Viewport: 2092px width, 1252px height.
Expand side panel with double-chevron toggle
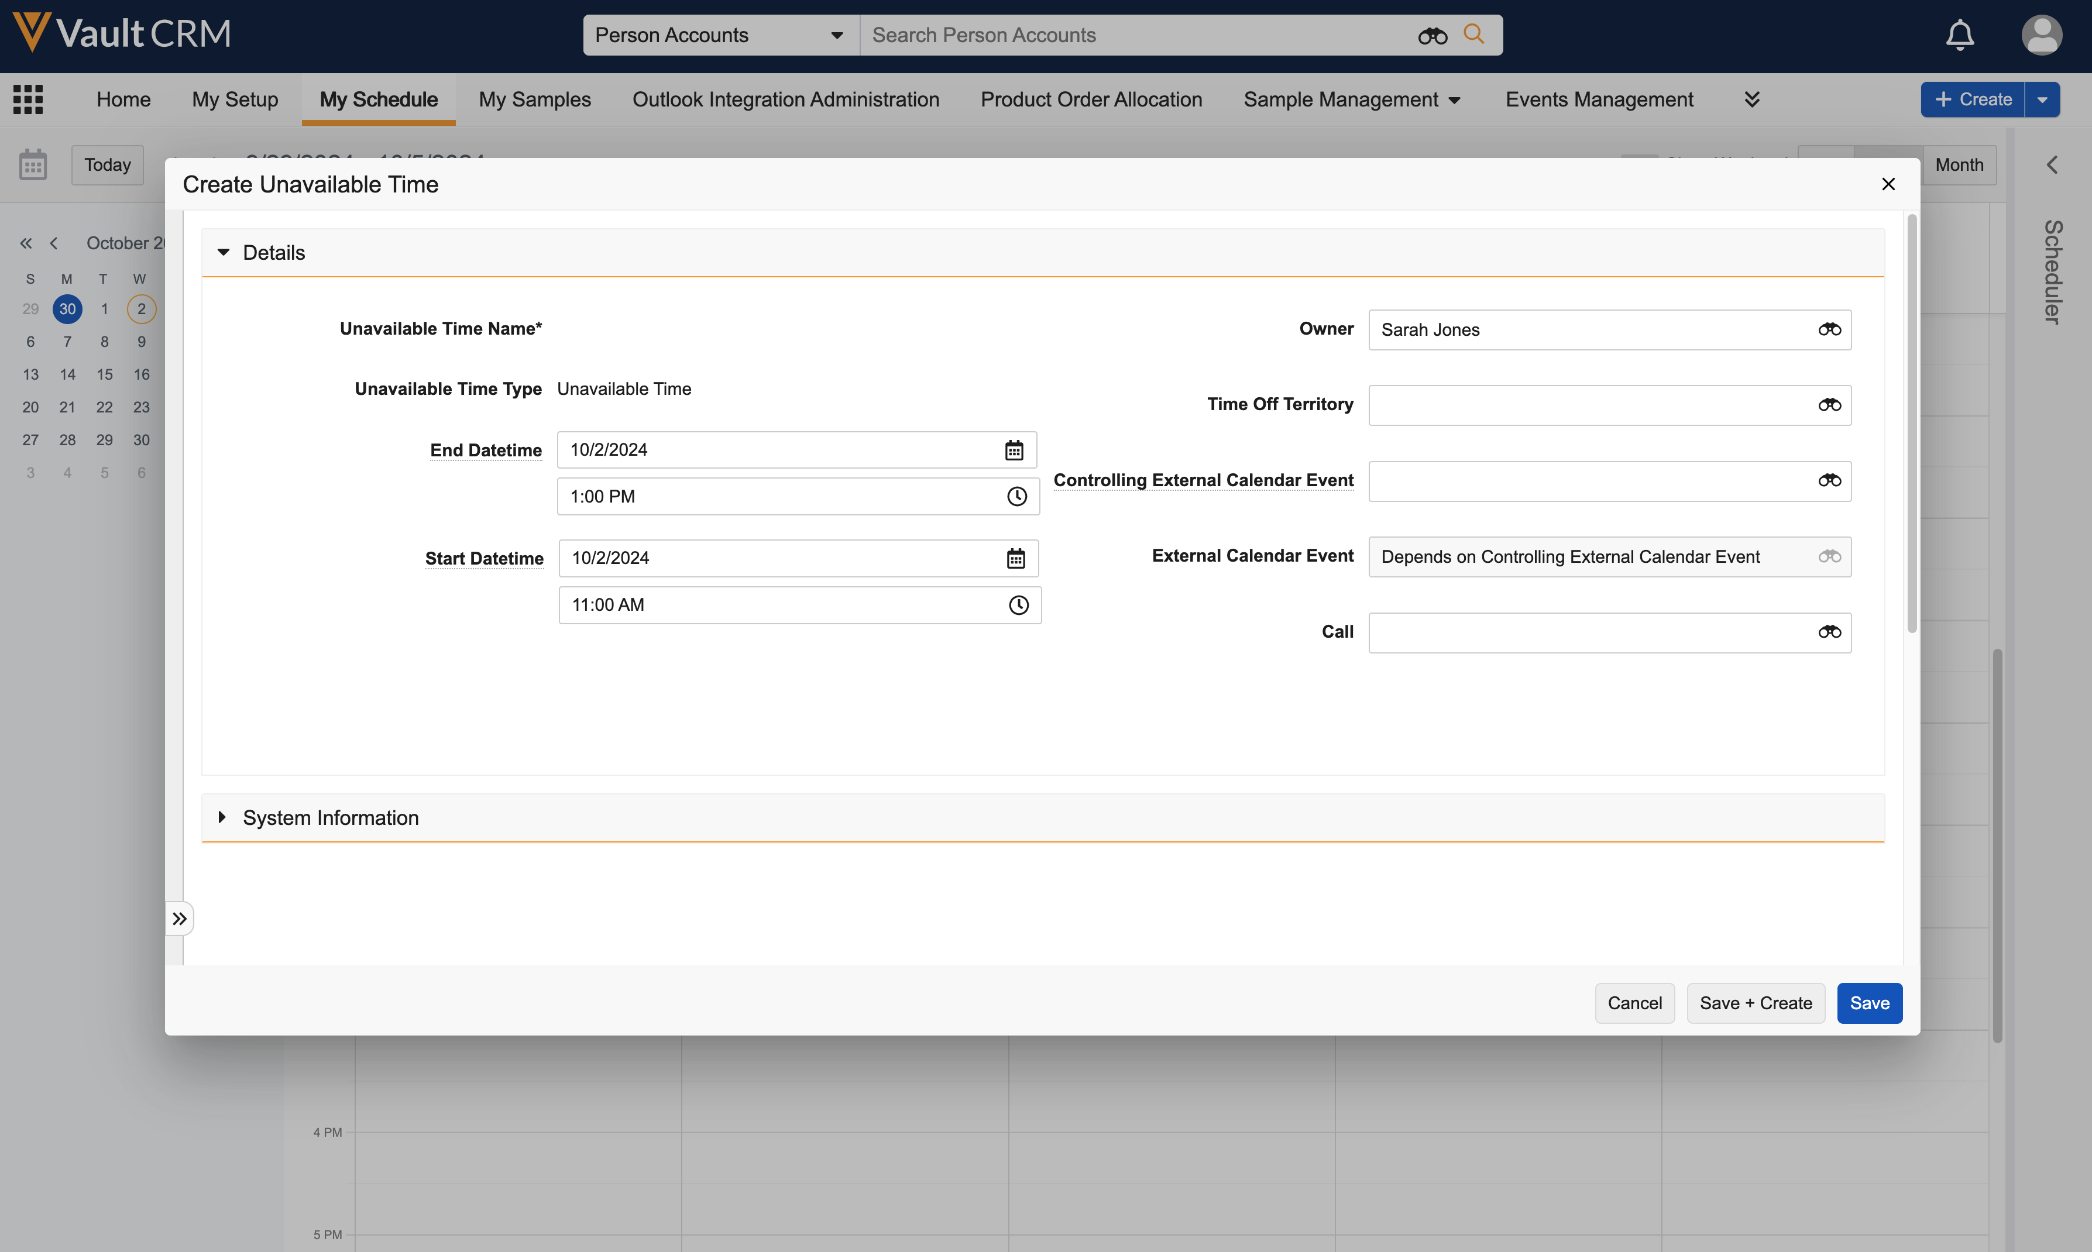[x=179, y=919]
